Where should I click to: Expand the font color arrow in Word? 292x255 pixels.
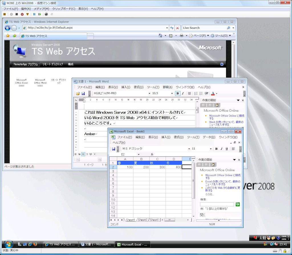pos(217,94)
